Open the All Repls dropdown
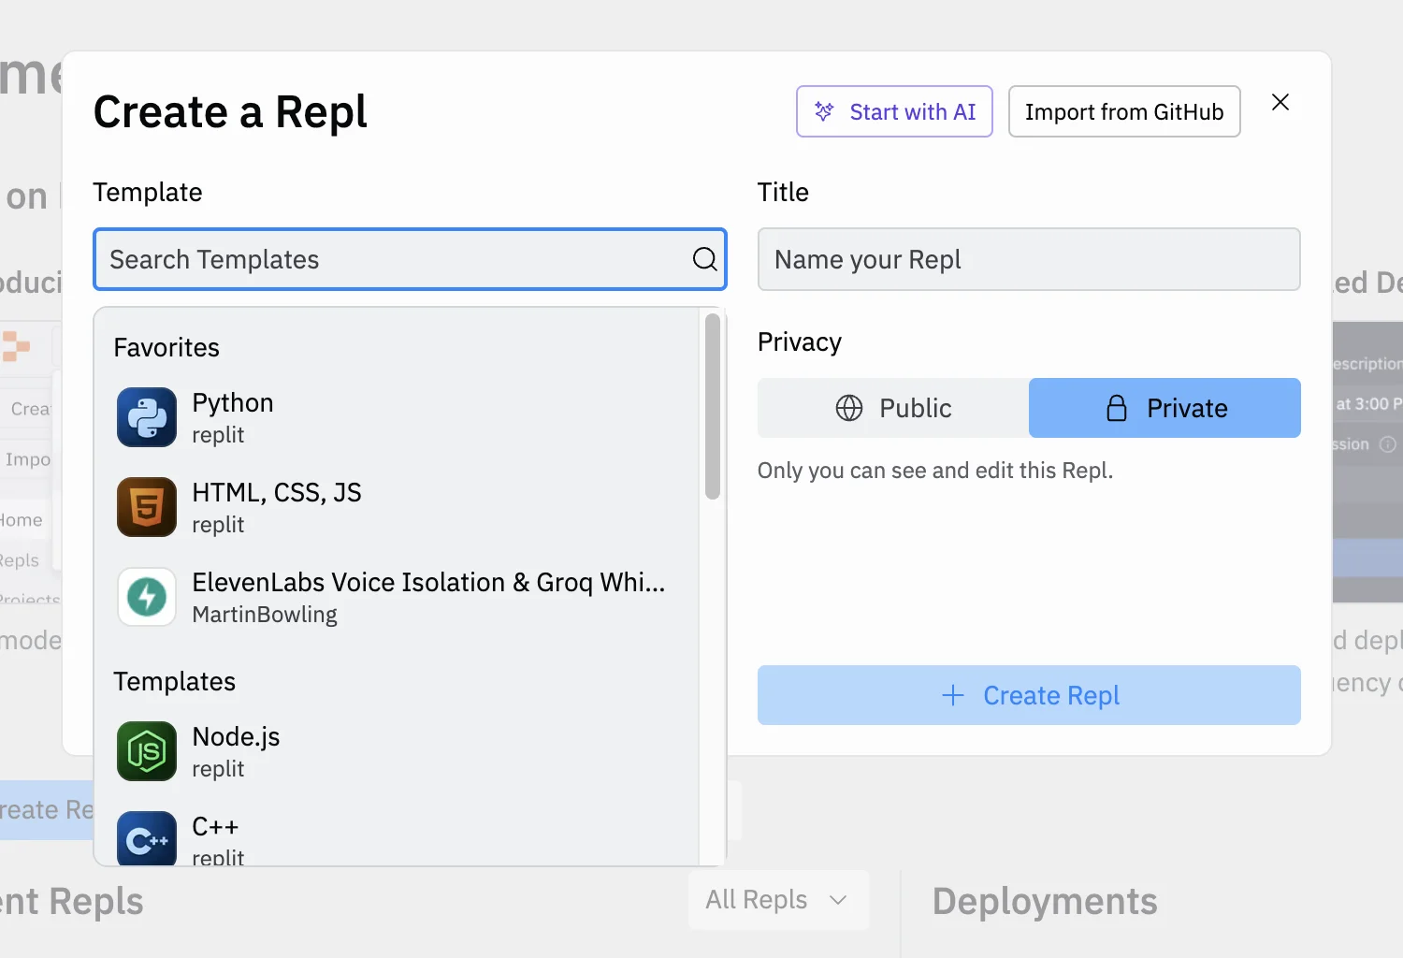Screen dimensions: 1403x958 pos(777,900)
